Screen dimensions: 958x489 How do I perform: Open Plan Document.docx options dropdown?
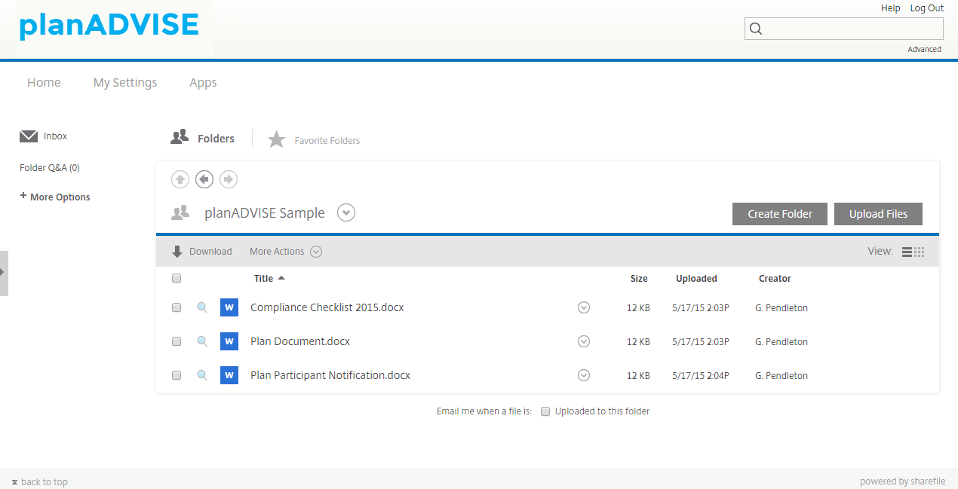tap(584, 341)
